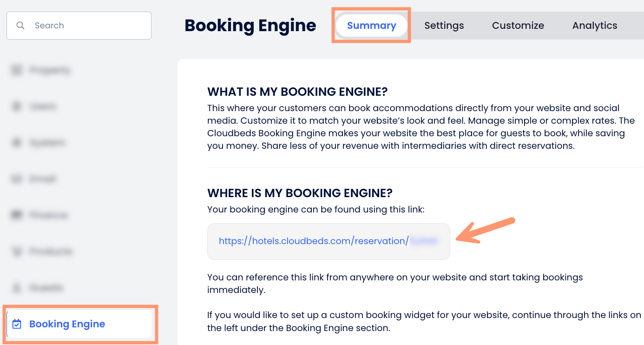The width and height of the screenshot is (644, 345).
Task: Click the blurred Guests person icon
Action: pyautogui.click(x=17, y=288)
